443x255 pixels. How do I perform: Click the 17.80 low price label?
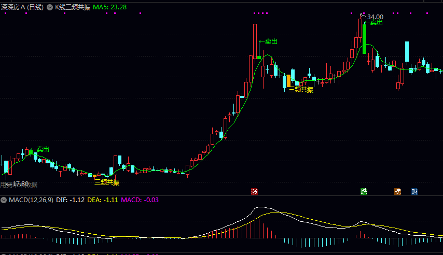coord(21,184)
